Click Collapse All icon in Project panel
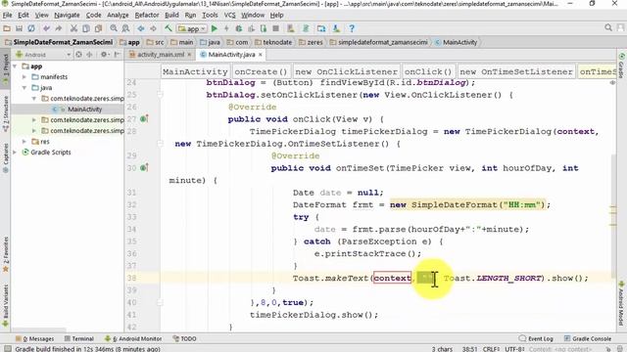 coord(89,55)
